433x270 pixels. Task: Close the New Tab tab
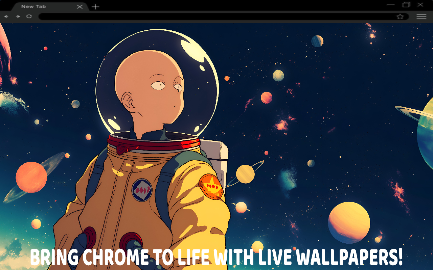80,7
